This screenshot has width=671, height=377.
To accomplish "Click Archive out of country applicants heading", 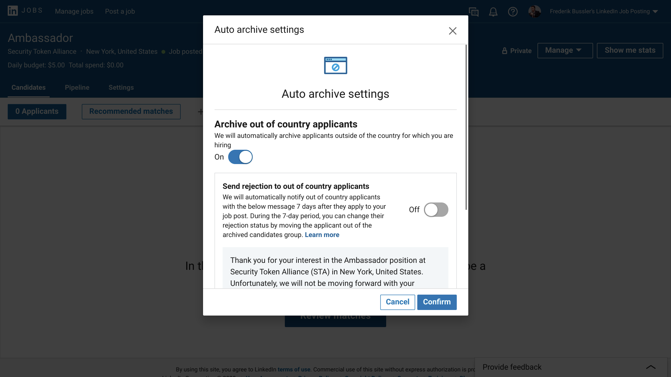I will [286, 124].
